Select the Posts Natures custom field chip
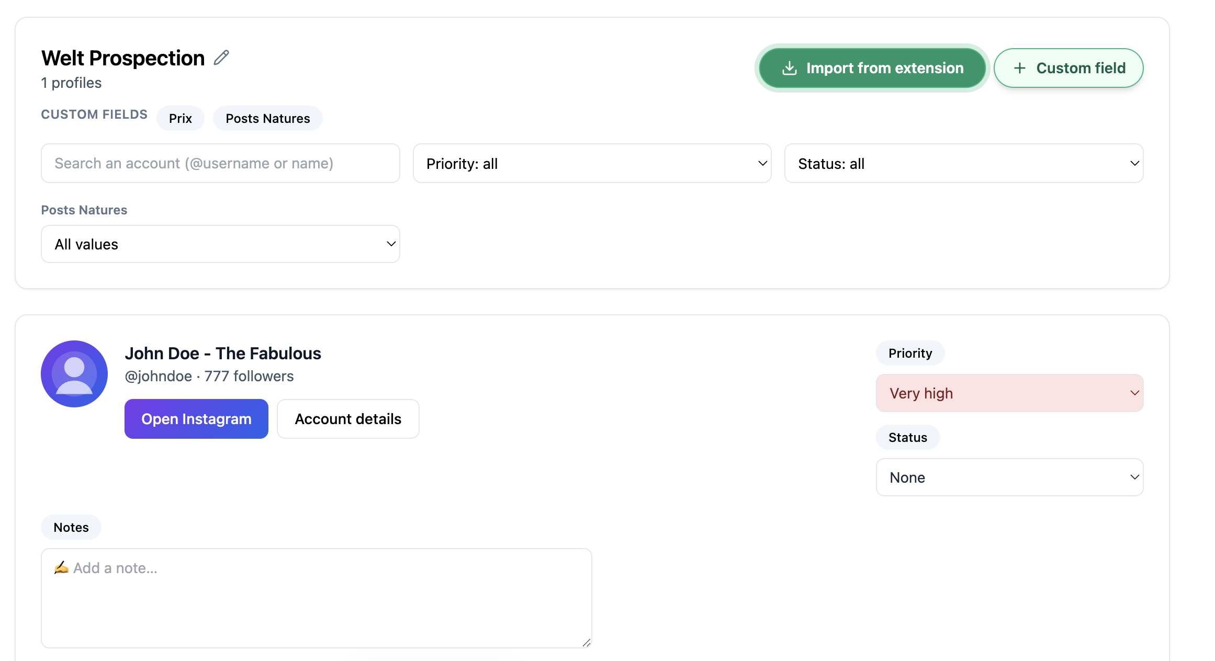Viewport: 1215px width, 661px height. click(x=267, y=118)
